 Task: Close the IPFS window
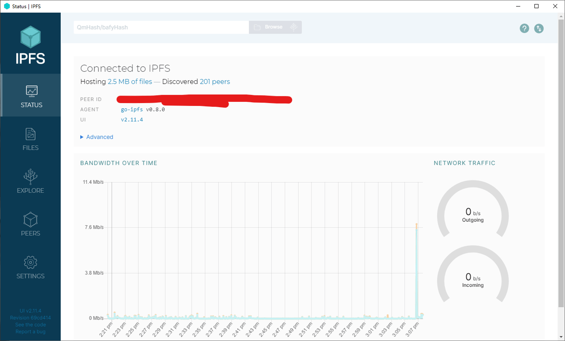(555, 6)
